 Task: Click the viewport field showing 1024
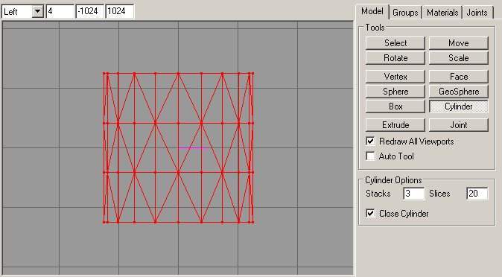click(119, 11)
